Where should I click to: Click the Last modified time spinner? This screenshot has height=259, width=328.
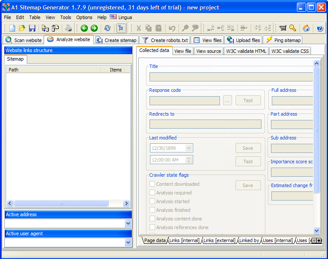tap(188, 160)
